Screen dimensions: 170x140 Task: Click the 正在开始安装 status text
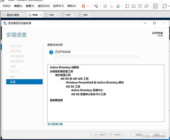[x=63, y=52]
